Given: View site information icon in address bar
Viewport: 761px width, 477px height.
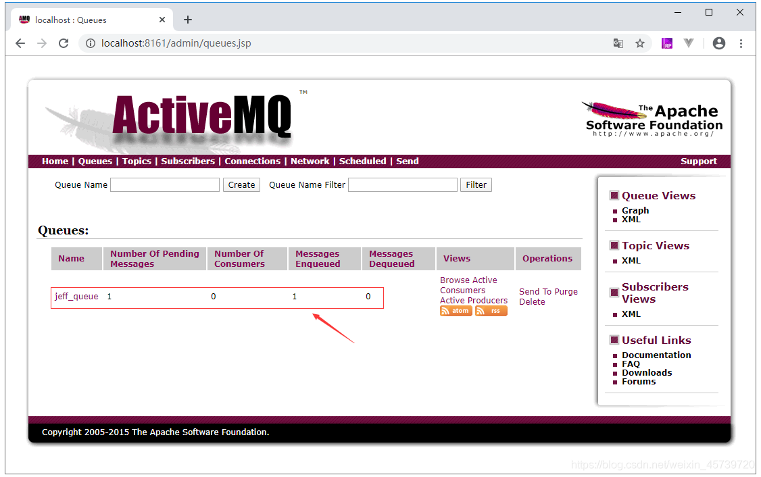Looking at the screenshot, I should (91, 43).
